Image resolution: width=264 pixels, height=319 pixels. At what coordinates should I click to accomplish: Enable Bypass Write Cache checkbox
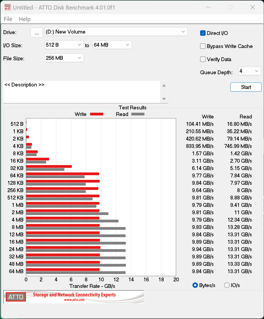click(x=203, y=46)
